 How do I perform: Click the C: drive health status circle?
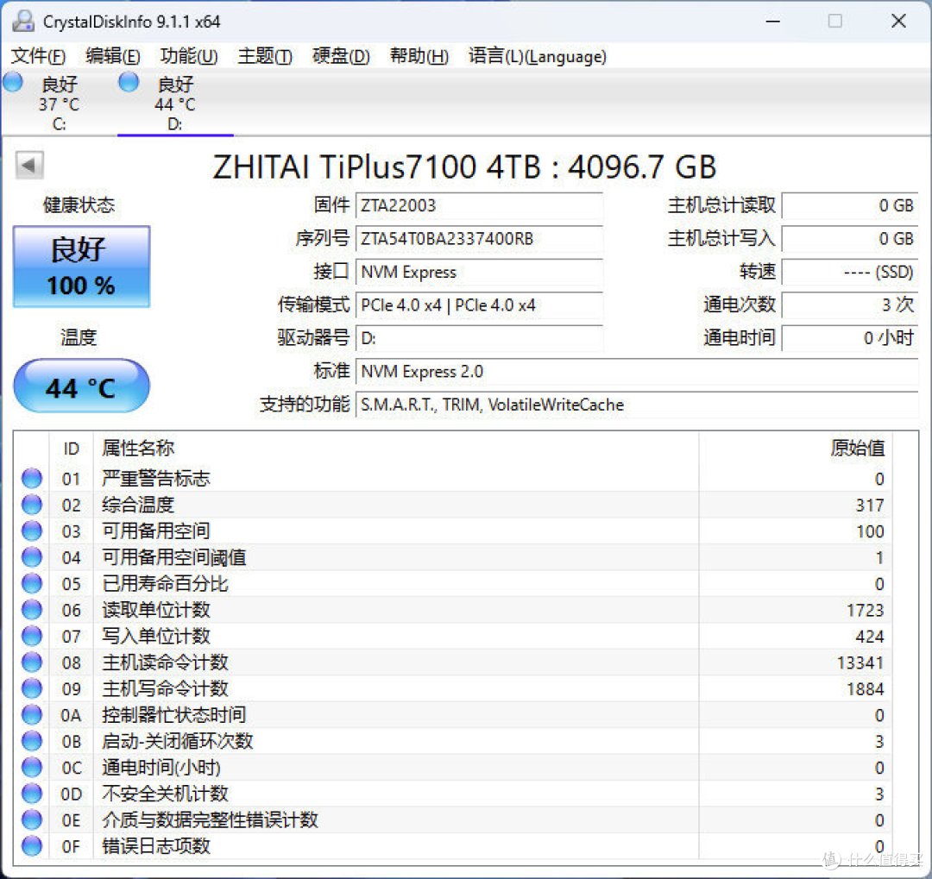(x=12, y=81)
